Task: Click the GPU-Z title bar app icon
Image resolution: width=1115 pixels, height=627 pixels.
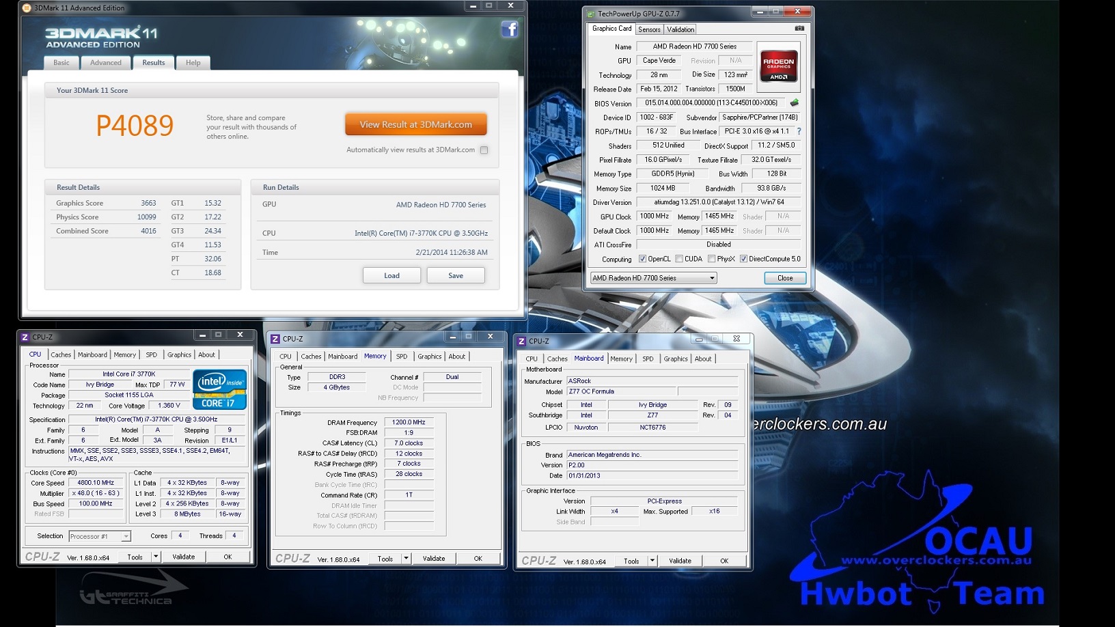Action: (x=590, y=14)
